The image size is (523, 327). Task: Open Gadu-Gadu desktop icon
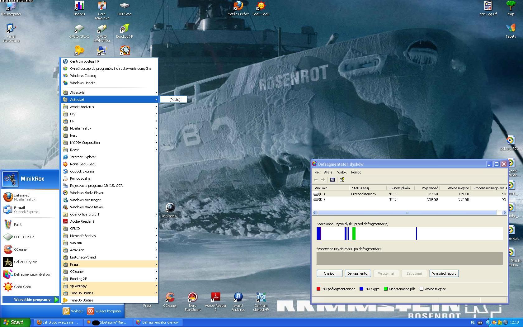point(261,8)
